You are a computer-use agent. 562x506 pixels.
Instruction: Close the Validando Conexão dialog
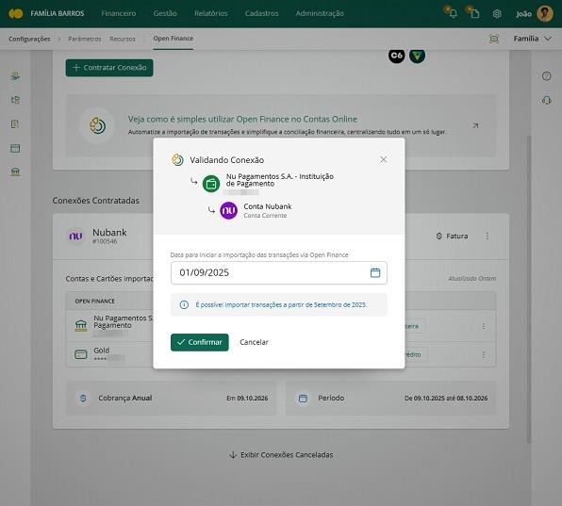(383, 159)
